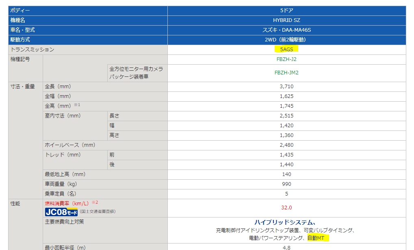Image resolution: width=414 pixels, height=250 pixels.
Task: Click the 1,435 front tread value
Action: pyautogui.click(x=286, y=155)
